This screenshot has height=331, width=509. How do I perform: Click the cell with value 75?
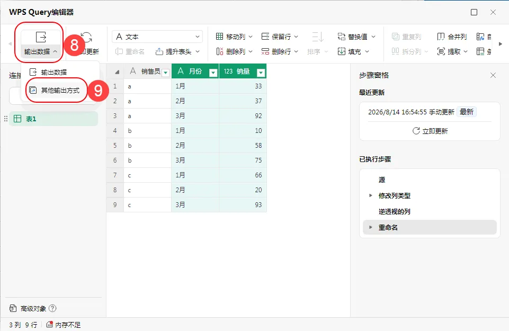[x=243, y=160]
